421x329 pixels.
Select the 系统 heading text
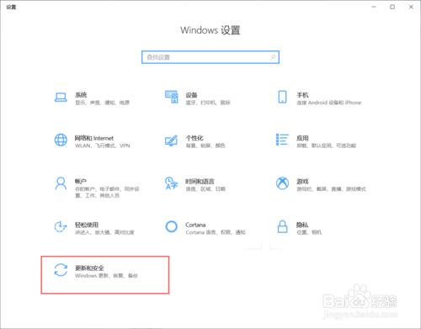[81, 95]
